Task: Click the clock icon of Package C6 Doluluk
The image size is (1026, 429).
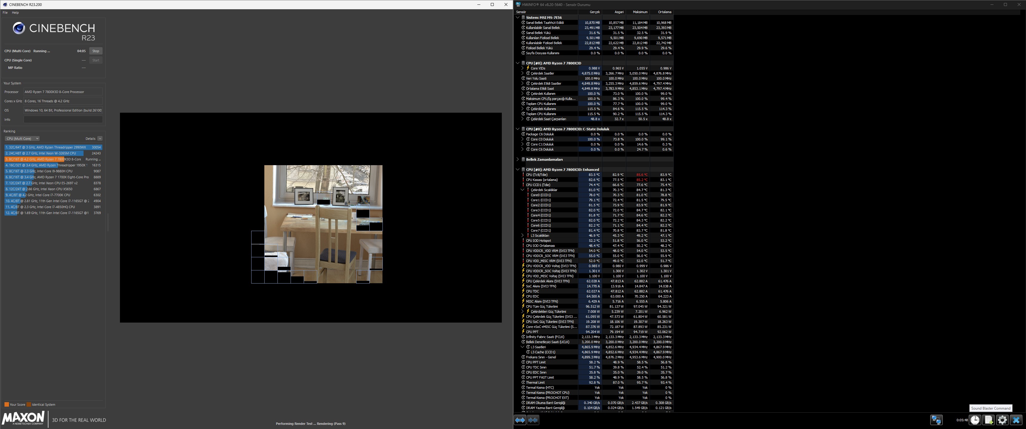Action: (523, 134)
